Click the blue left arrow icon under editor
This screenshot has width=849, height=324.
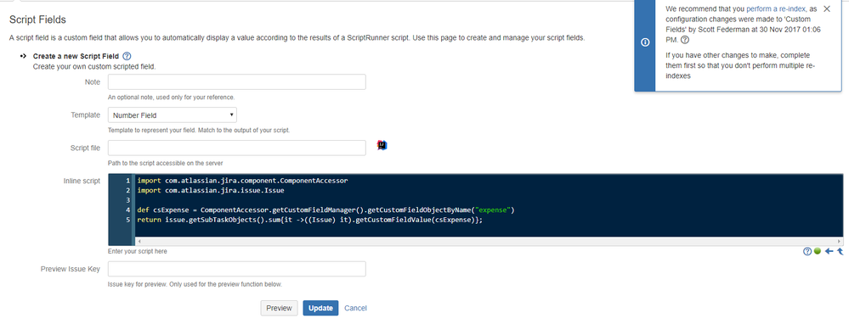tap(829, 251)
